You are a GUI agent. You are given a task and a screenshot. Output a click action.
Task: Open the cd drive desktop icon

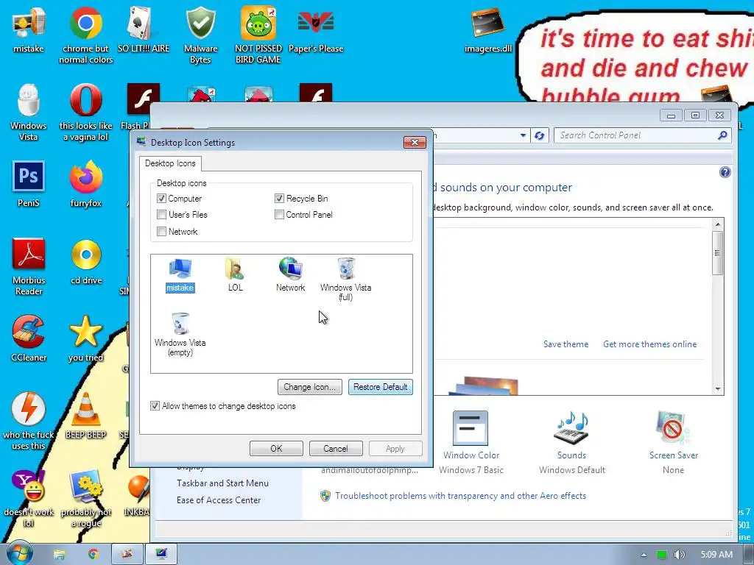click(86, 261)
